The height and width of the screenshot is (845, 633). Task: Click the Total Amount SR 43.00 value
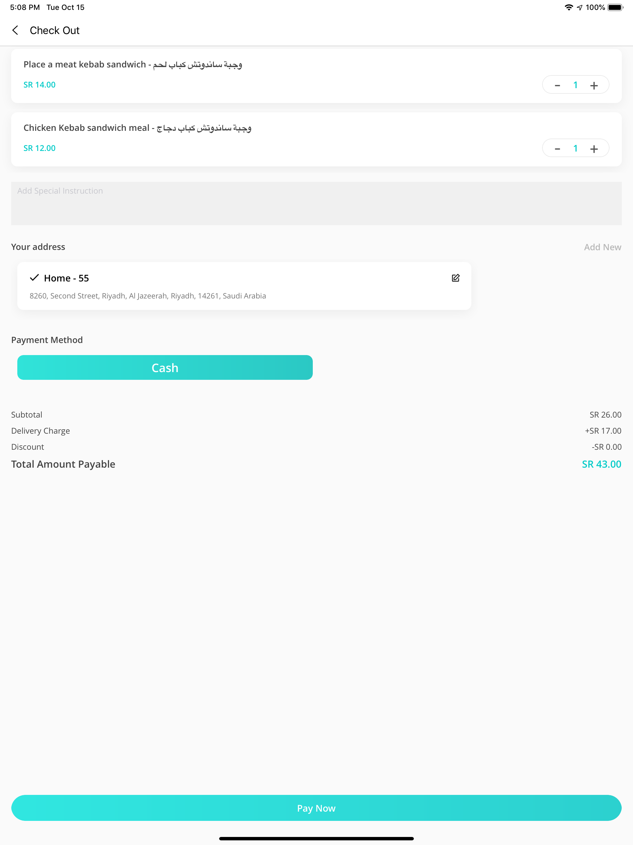(x=601, y=464)
